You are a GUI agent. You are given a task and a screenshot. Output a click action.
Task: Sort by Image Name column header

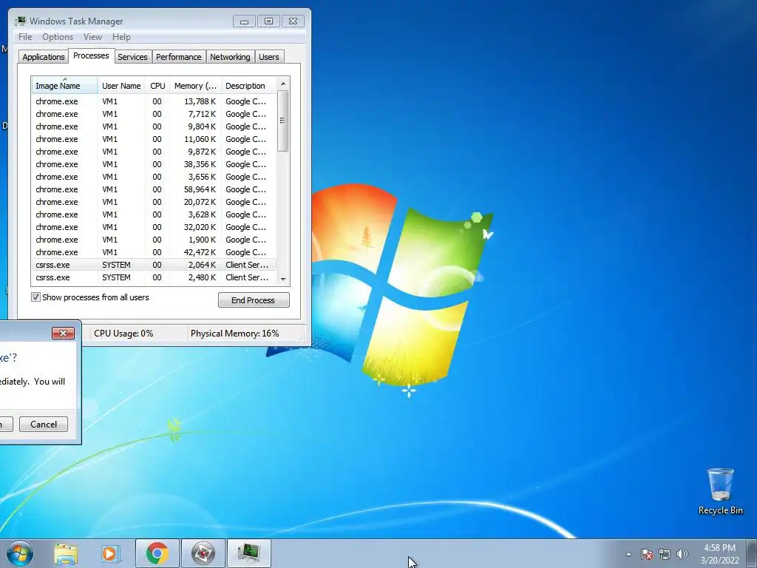pos(64,86)
